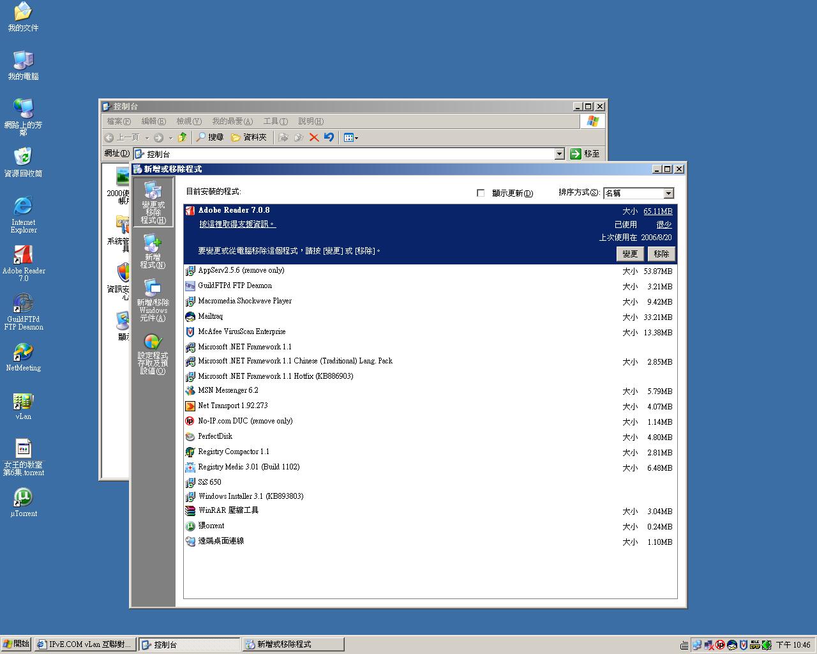Click the MSN Messenger 6.2 icon

[190, 391]
